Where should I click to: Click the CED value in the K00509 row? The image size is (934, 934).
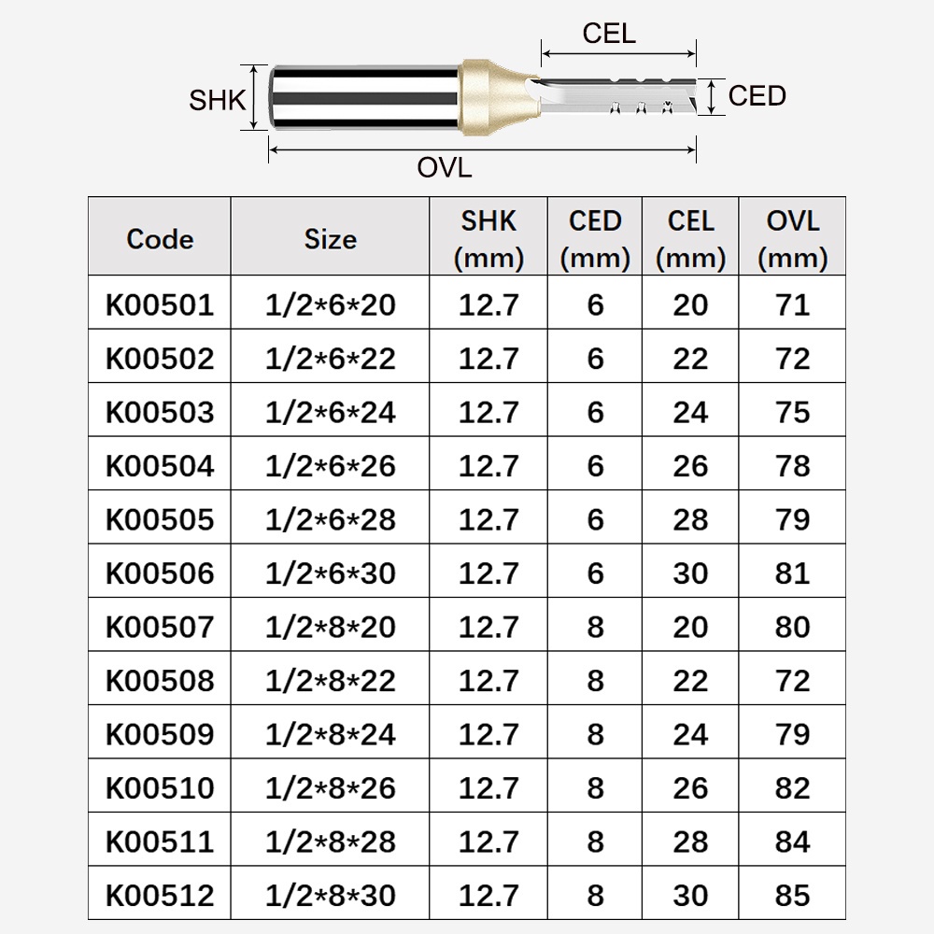595,734
